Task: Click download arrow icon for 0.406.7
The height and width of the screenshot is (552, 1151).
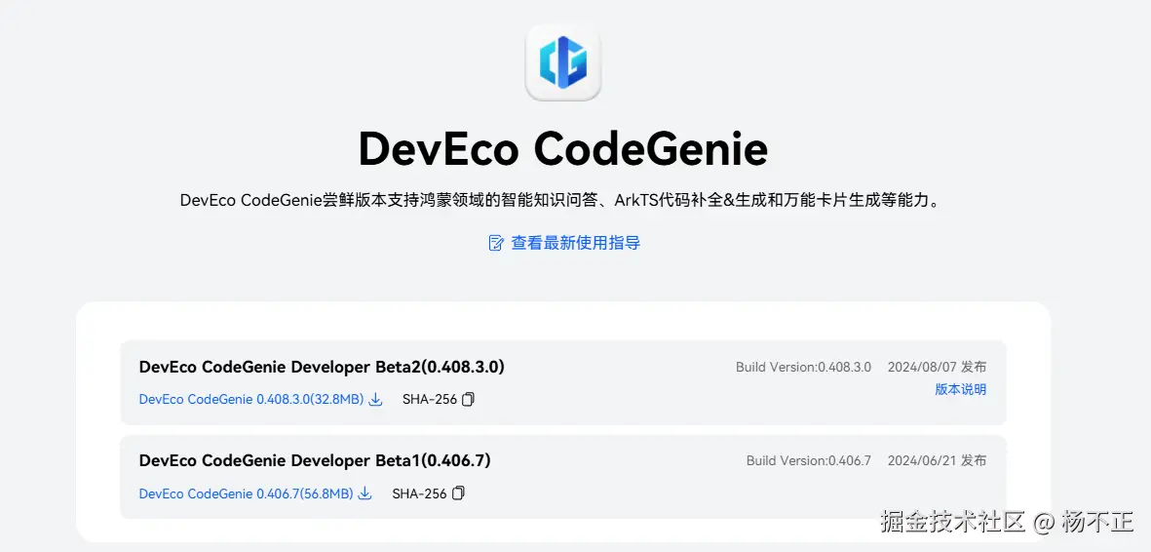Action: 364,493
